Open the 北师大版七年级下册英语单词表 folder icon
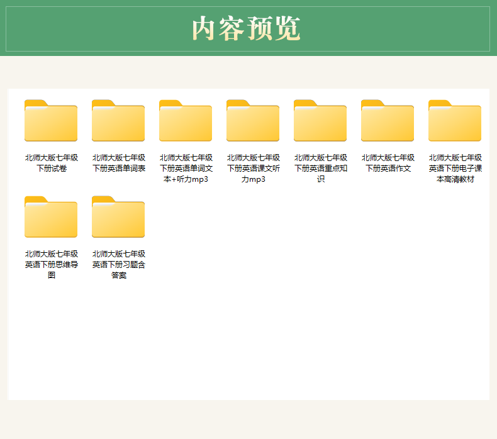 [118, 121]
